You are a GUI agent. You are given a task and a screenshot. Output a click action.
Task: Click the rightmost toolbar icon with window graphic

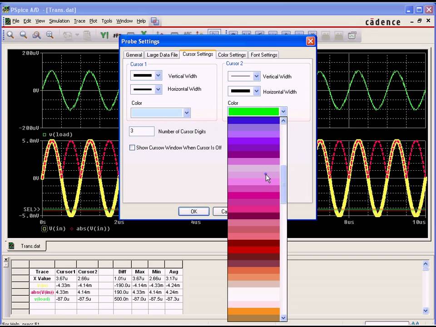click(x=352, y=35)
